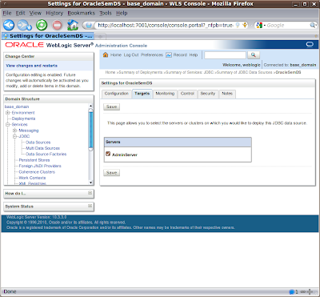This screenshot has width=320, height=297.
Task: Collapse the JDBC tree node
Action: [x=15, y=136]
